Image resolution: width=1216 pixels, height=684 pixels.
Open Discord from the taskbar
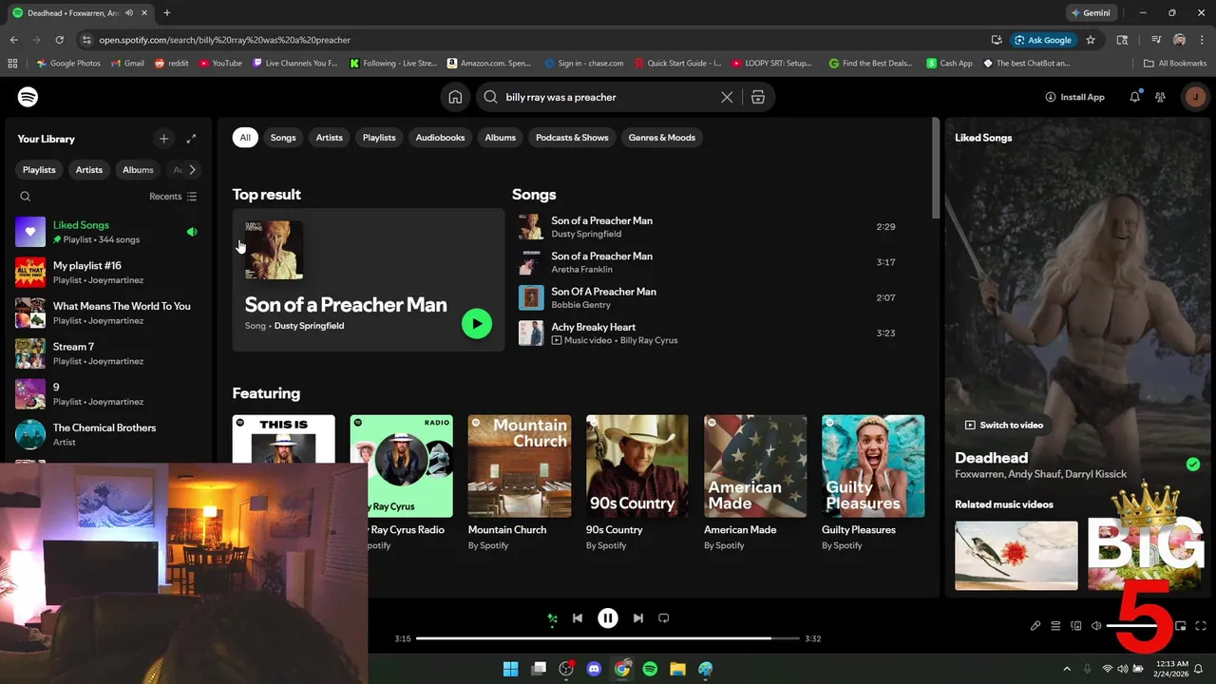point(594,669)
